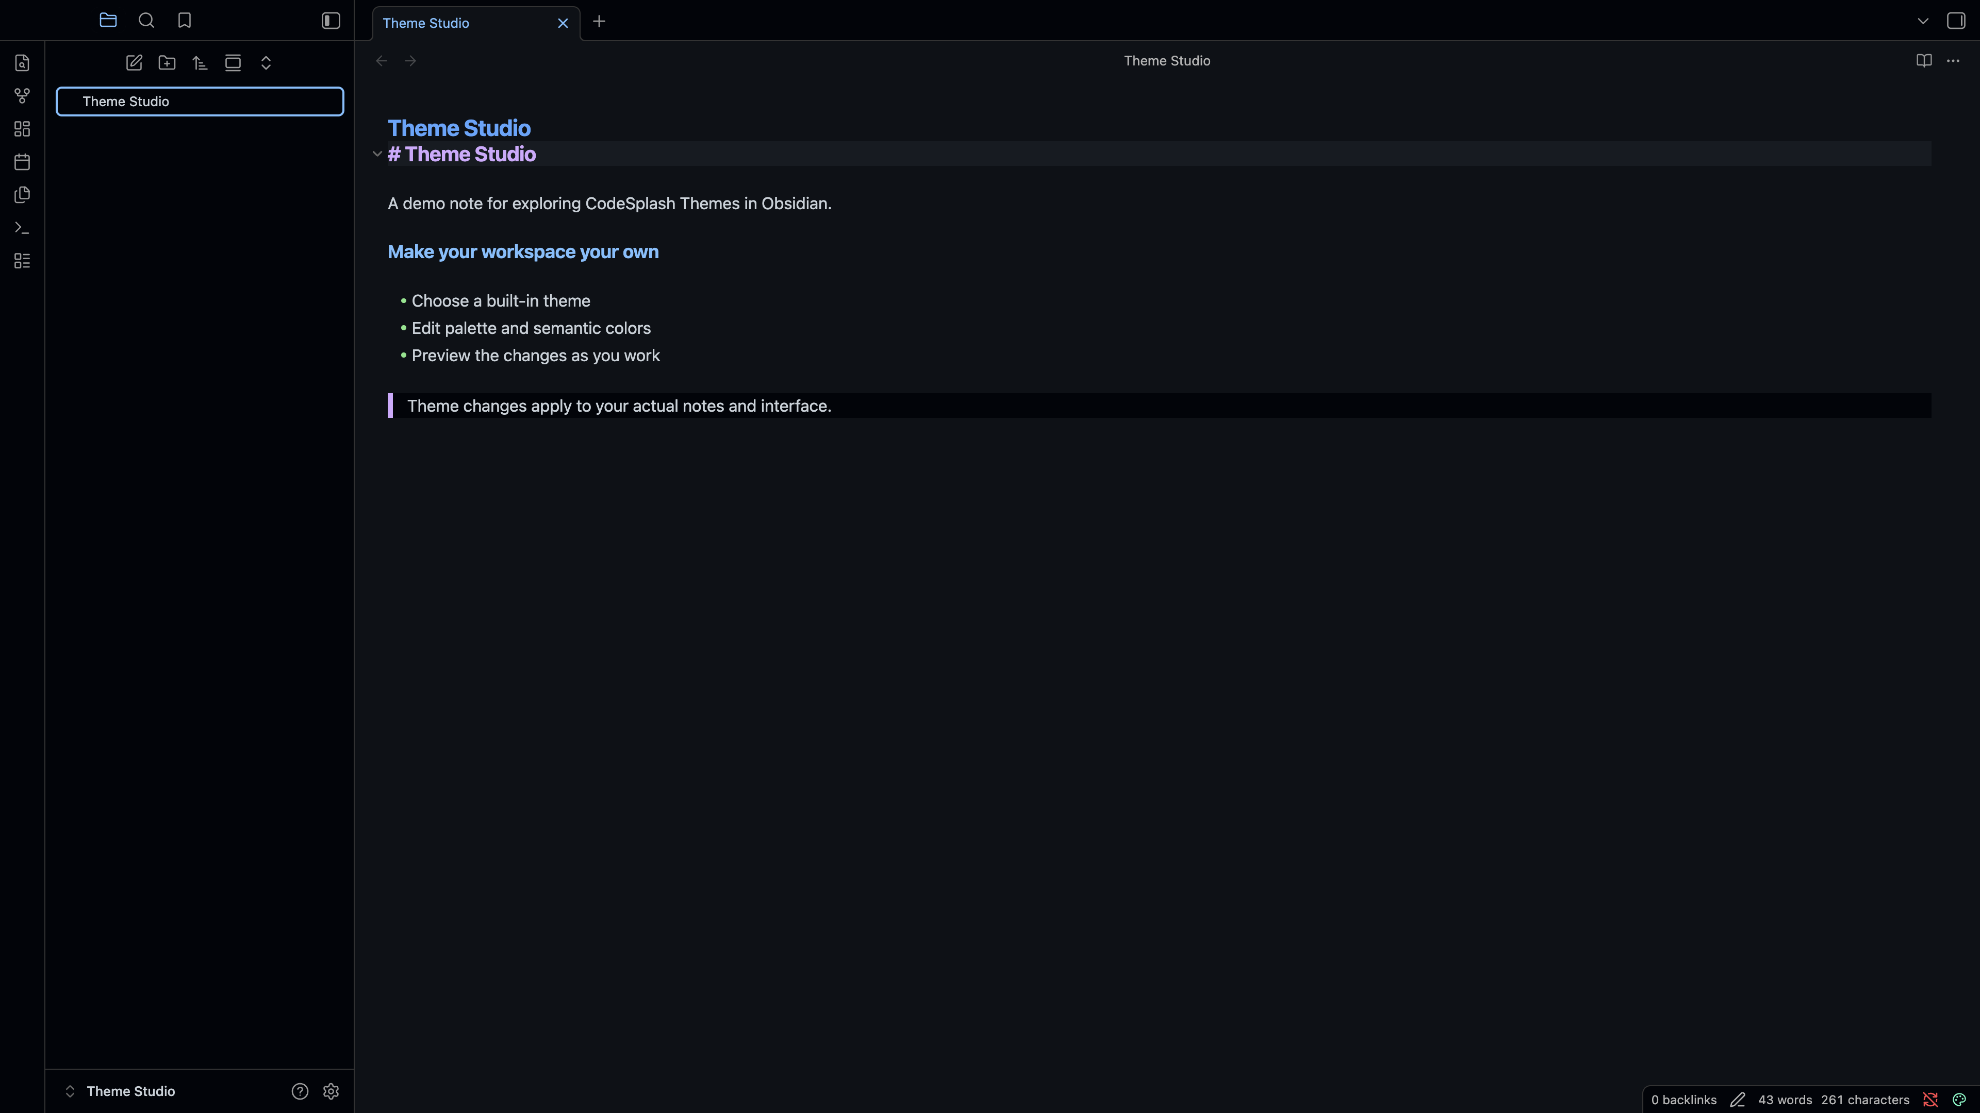Image resolution: width=1980 pixels, height=1113 pixels.
Task: Fold the Theme Studio heading
Action: point(376,154)
